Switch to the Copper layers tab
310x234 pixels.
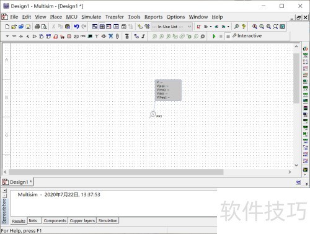tap(82, 220)
